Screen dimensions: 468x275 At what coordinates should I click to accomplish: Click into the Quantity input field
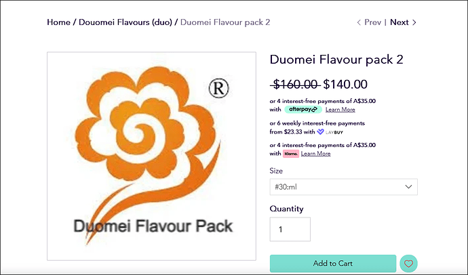290,230
